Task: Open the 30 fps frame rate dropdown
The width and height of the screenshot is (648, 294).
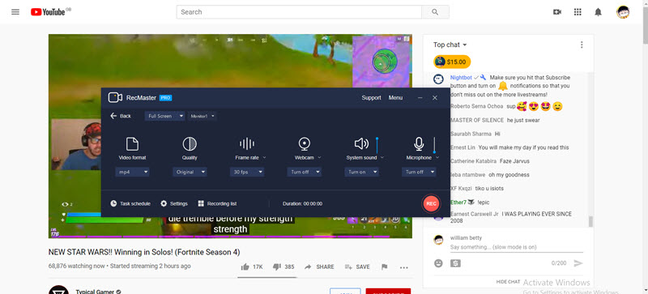Action: (x=247, y=172)
